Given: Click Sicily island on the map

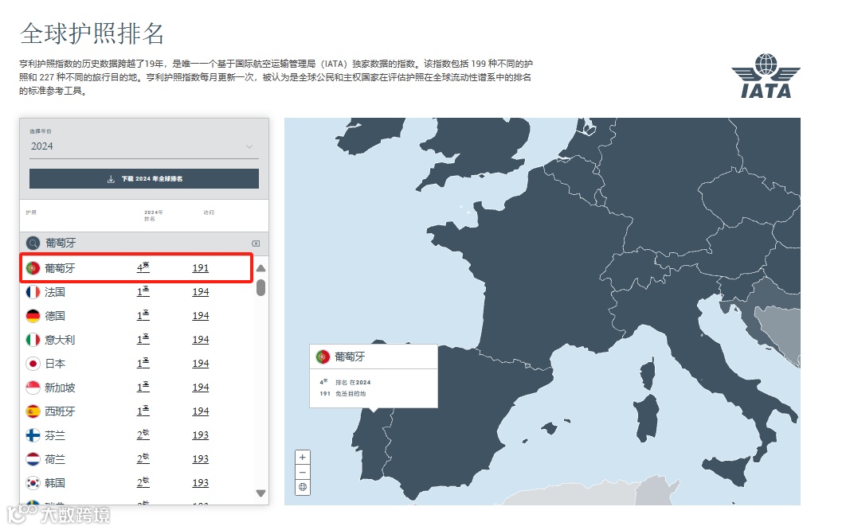Looking at the screenshot, I should 727,470.
